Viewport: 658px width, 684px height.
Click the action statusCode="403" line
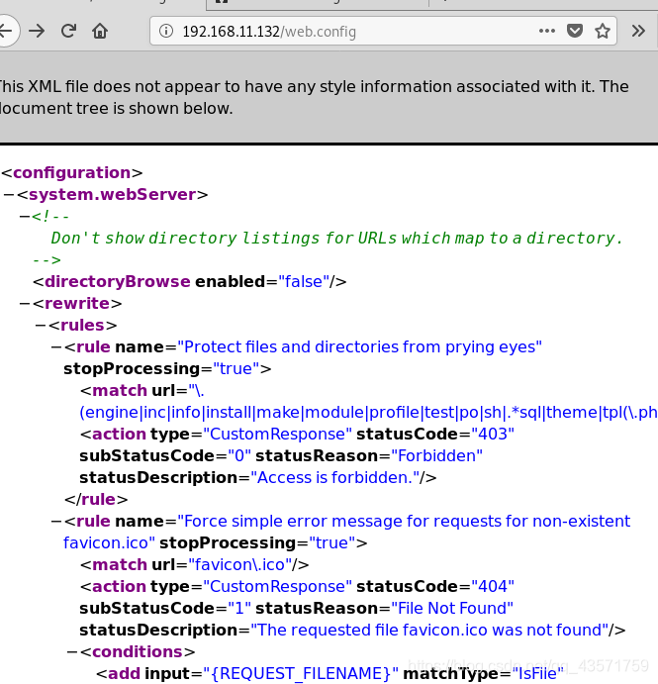[297, 434]
